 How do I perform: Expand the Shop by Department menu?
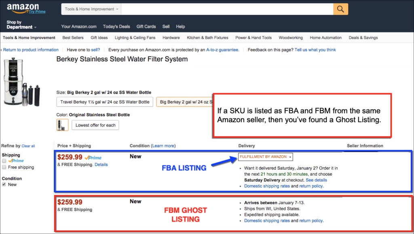tap(21, 25)
